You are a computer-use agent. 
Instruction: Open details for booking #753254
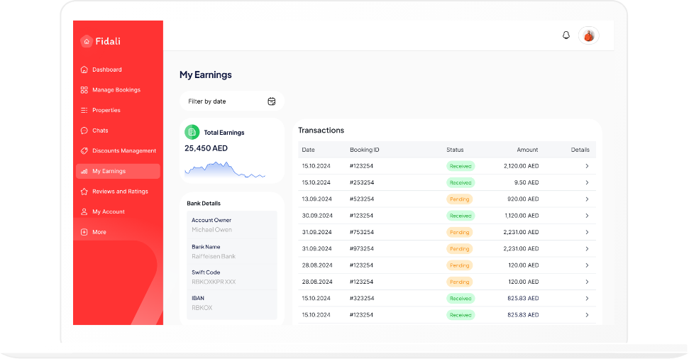[587, 232]
